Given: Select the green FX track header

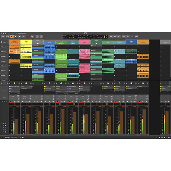Looking at the screenshot, I should click(108, 43).
